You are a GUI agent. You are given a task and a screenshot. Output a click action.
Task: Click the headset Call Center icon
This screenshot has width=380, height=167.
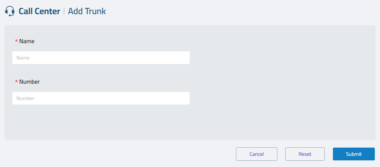click(10, 12)
